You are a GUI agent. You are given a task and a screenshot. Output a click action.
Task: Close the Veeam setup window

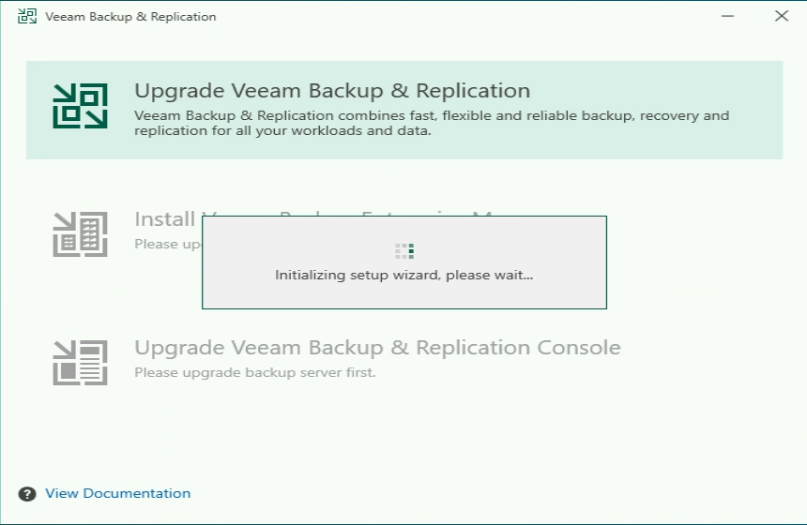781,17
